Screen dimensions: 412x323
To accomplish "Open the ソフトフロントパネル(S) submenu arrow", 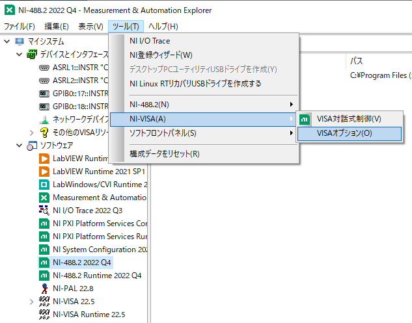I will click(291, 133).
